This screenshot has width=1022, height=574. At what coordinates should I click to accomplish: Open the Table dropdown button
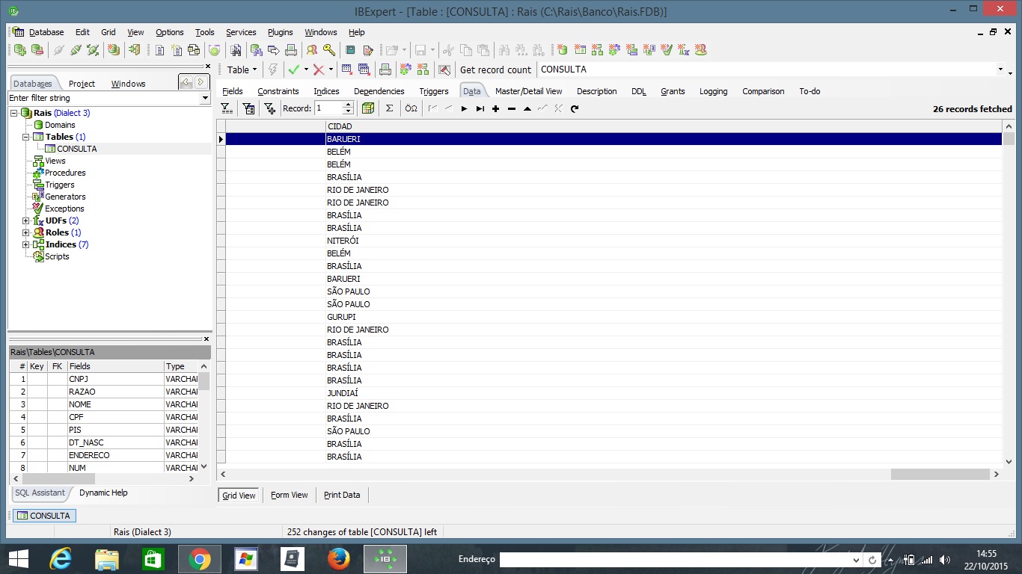click(x=241, y=70)
